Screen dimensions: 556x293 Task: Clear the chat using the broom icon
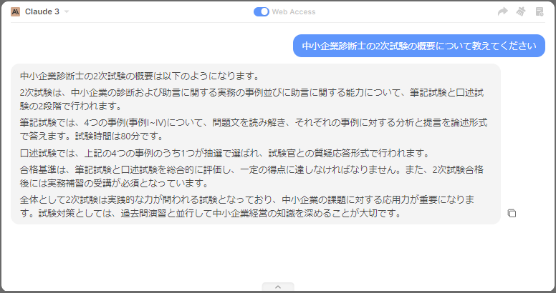pyautogui.click(x=521, y=11)
